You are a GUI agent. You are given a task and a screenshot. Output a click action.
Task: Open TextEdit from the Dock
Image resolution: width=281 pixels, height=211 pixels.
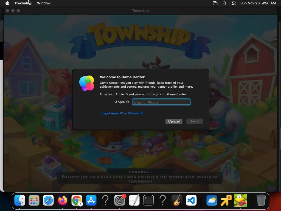click(134, 200)
